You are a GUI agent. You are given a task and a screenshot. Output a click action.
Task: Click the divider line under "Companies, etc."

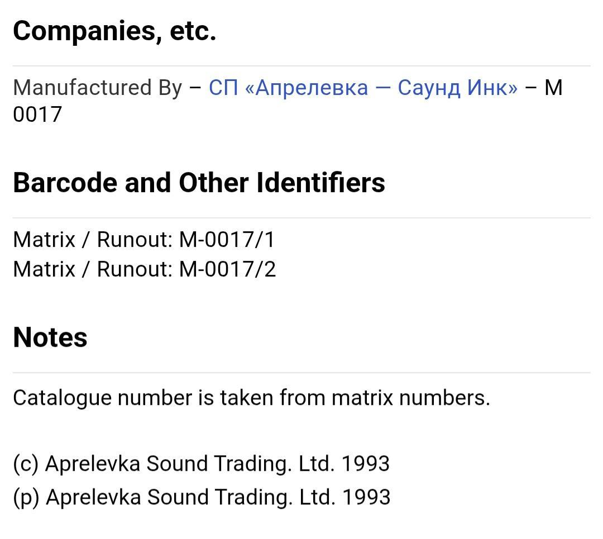pyautogui.click(x=301, y=66)
